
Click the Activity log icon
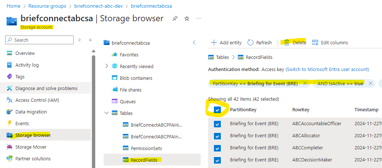pos(10,65)
